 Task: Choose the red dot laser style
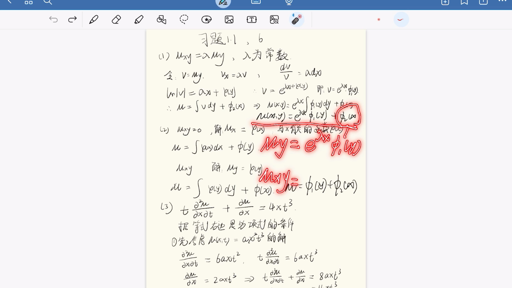coord(379,20)
